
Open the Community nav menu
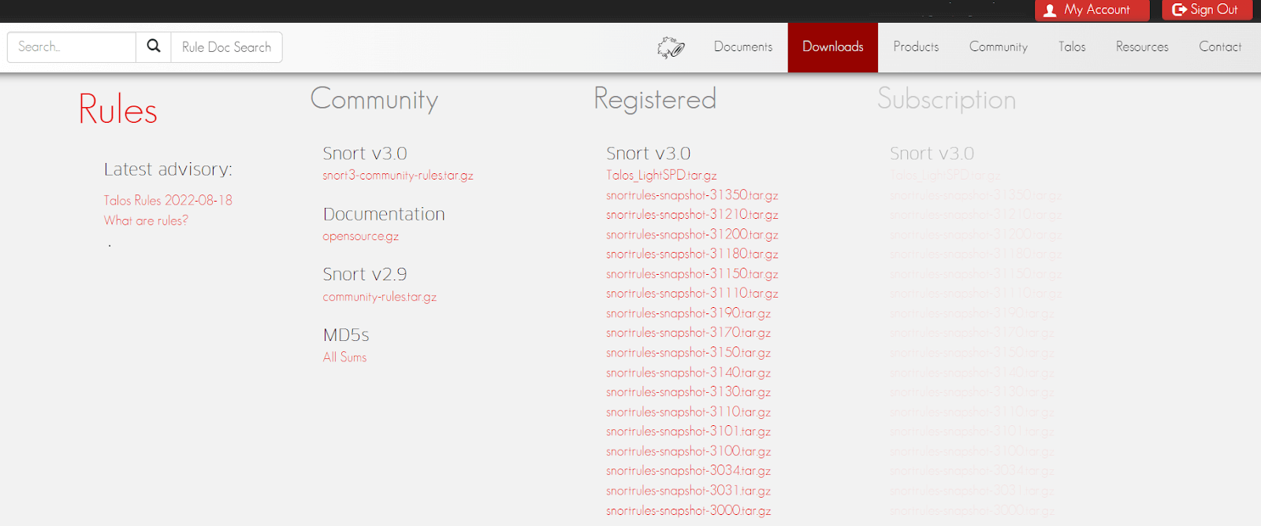click(x=999, y=47)
